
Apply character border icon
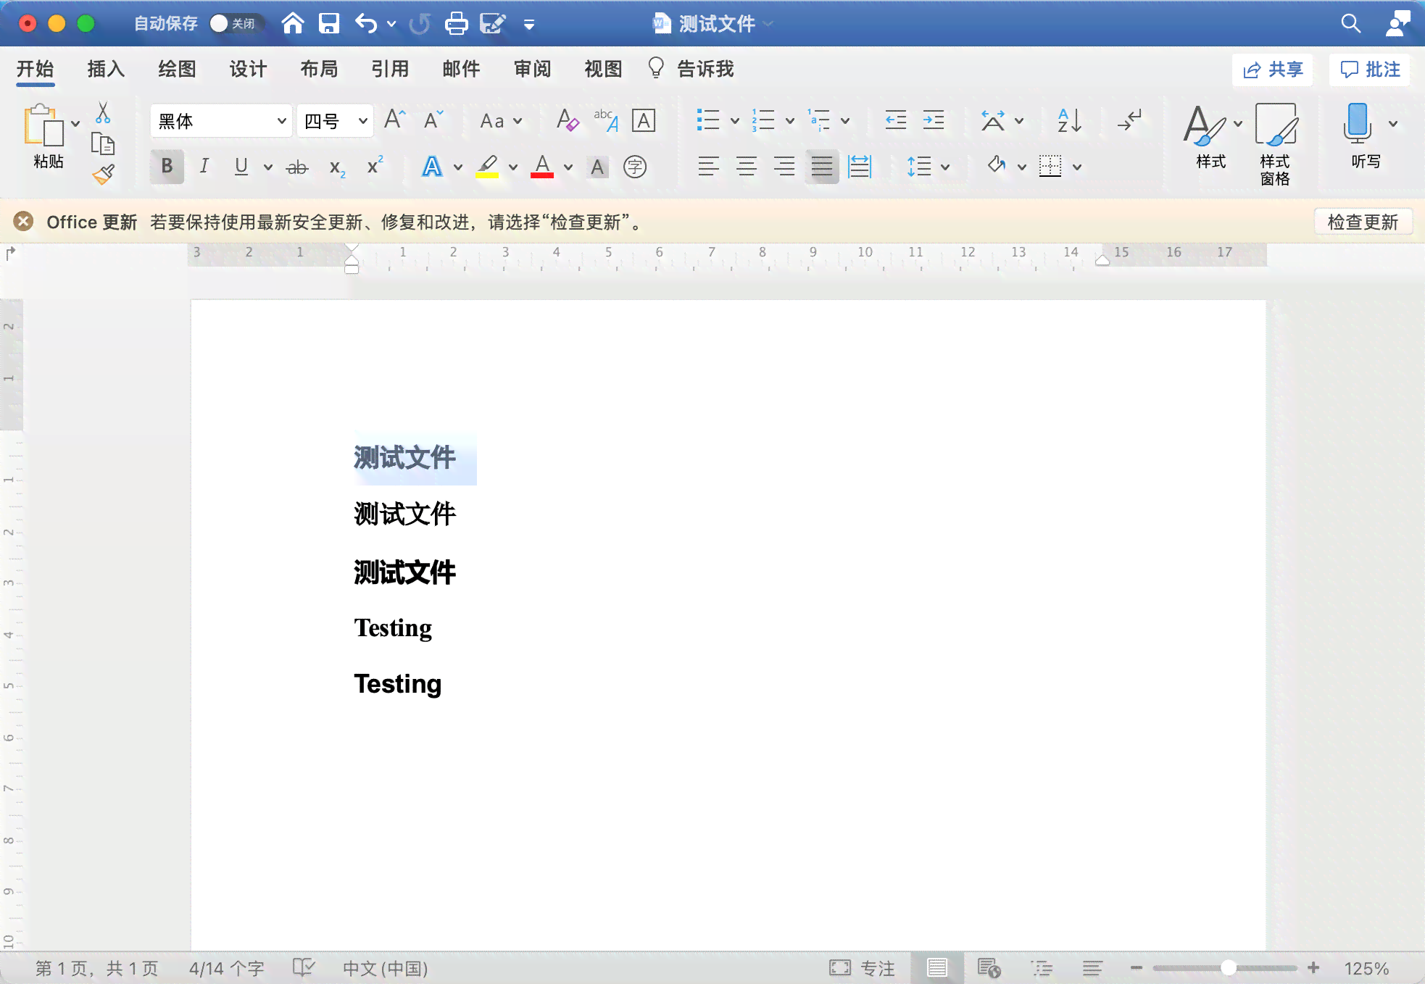click(x=644, y=120)
